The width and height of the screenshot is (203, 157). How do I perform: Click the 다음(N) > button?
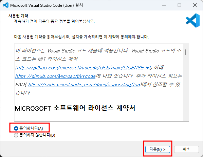click(x=158, y=150)
